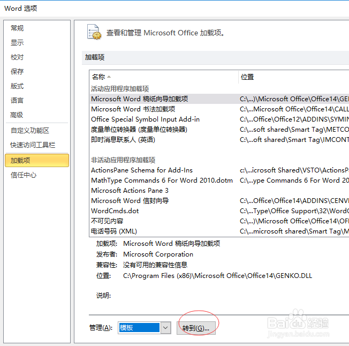Select Microsoft Word 书法加载项 row

tap(219, 109)
